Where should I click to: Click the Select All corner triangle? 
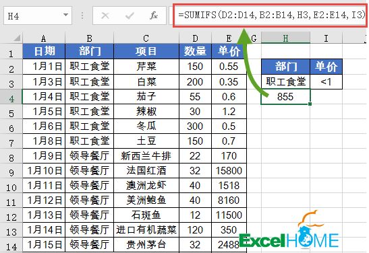coord(17,38)
